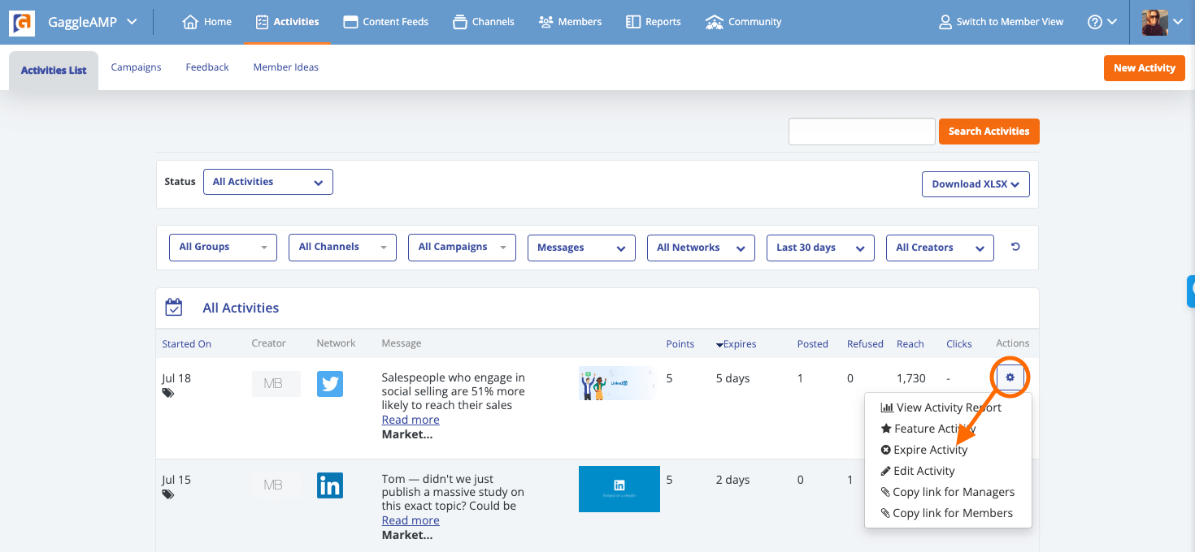
Task: Open the Member Ideas tab
Action: [285, 67]
